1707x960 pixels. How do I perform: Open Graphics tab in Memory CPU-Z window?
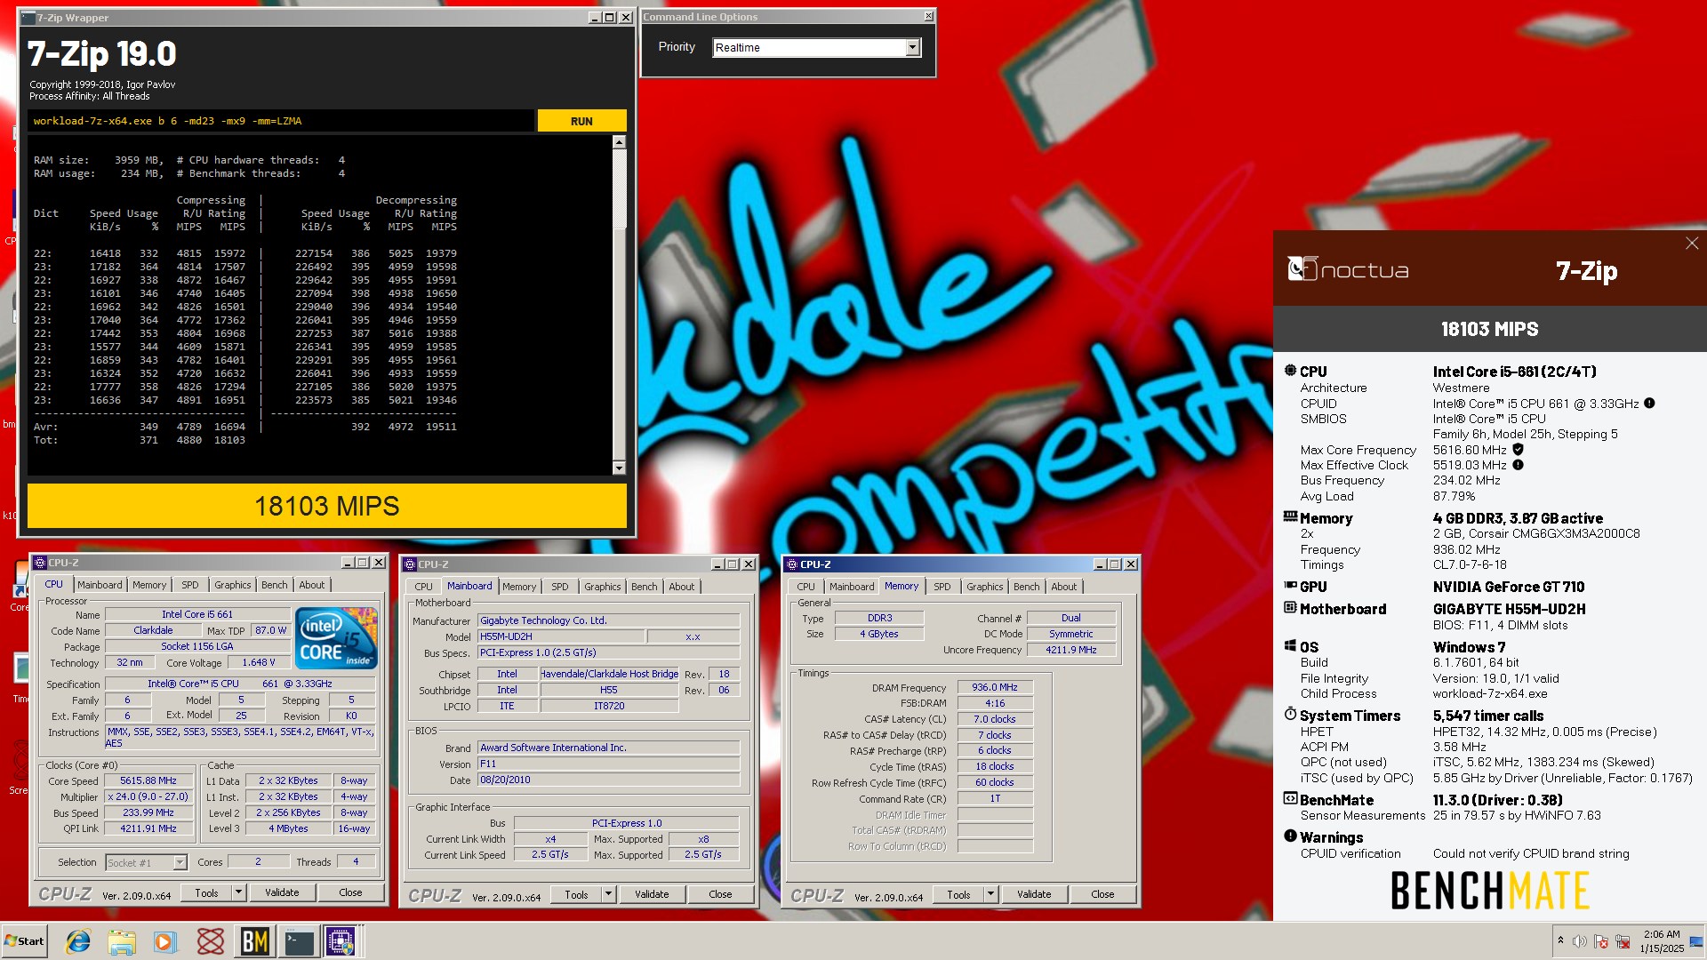[984, 587]
